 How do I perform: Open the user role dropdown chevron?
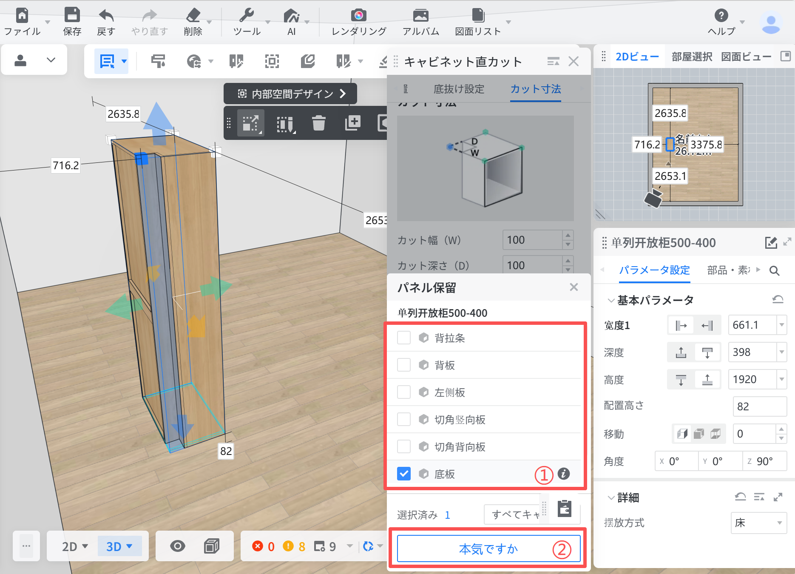coord(51,60)
